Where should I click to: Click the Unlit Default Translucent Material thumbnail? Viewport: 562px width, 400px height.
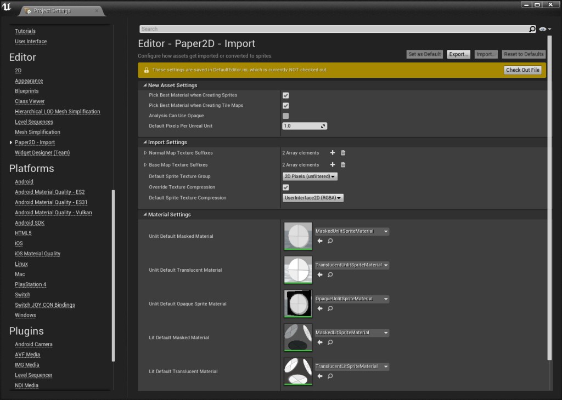[298, 270]
